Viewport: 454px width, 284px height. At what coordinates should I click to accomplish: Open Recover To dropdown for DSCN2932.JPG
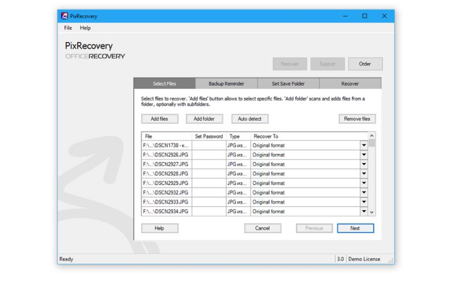(364, 193)
